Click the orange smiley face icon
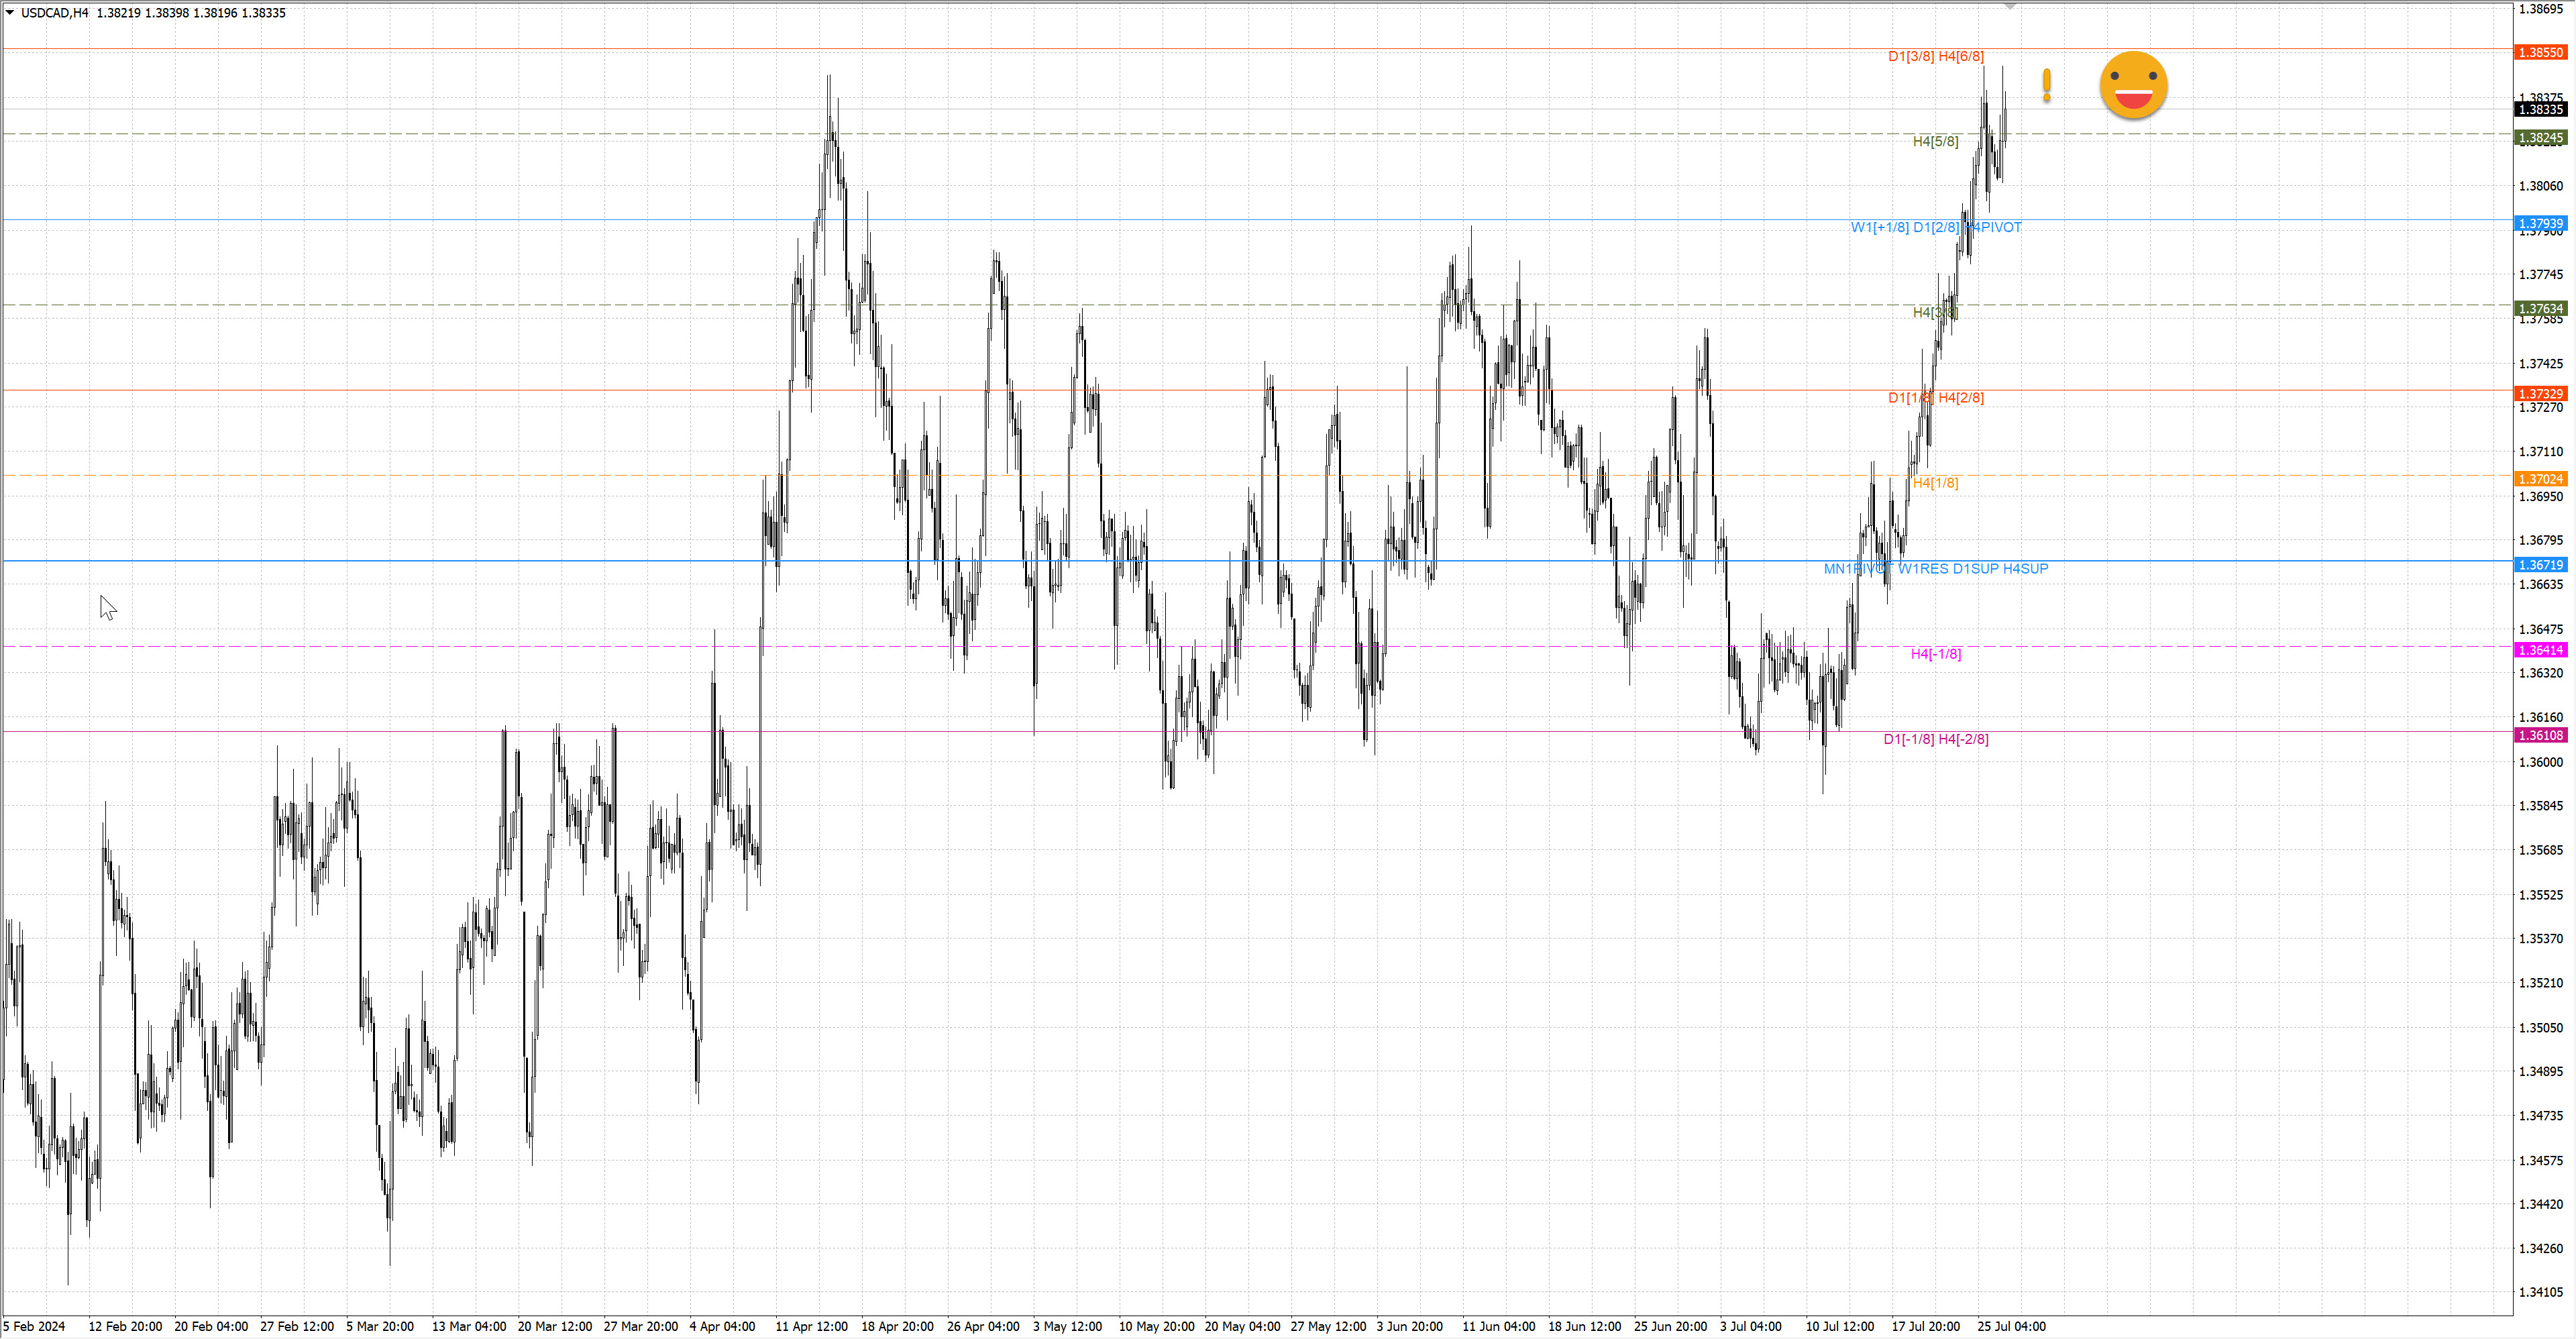Screen dimensions: 2576x1339 point(2133,86)
